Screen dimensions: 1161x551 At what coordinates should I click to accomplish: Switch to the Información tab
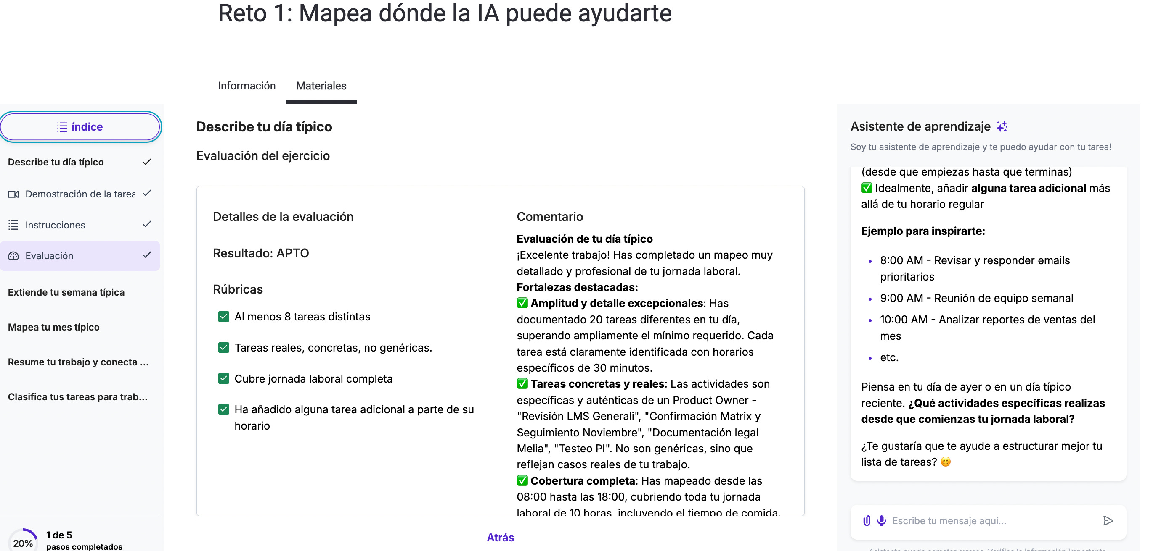point(247,86)
